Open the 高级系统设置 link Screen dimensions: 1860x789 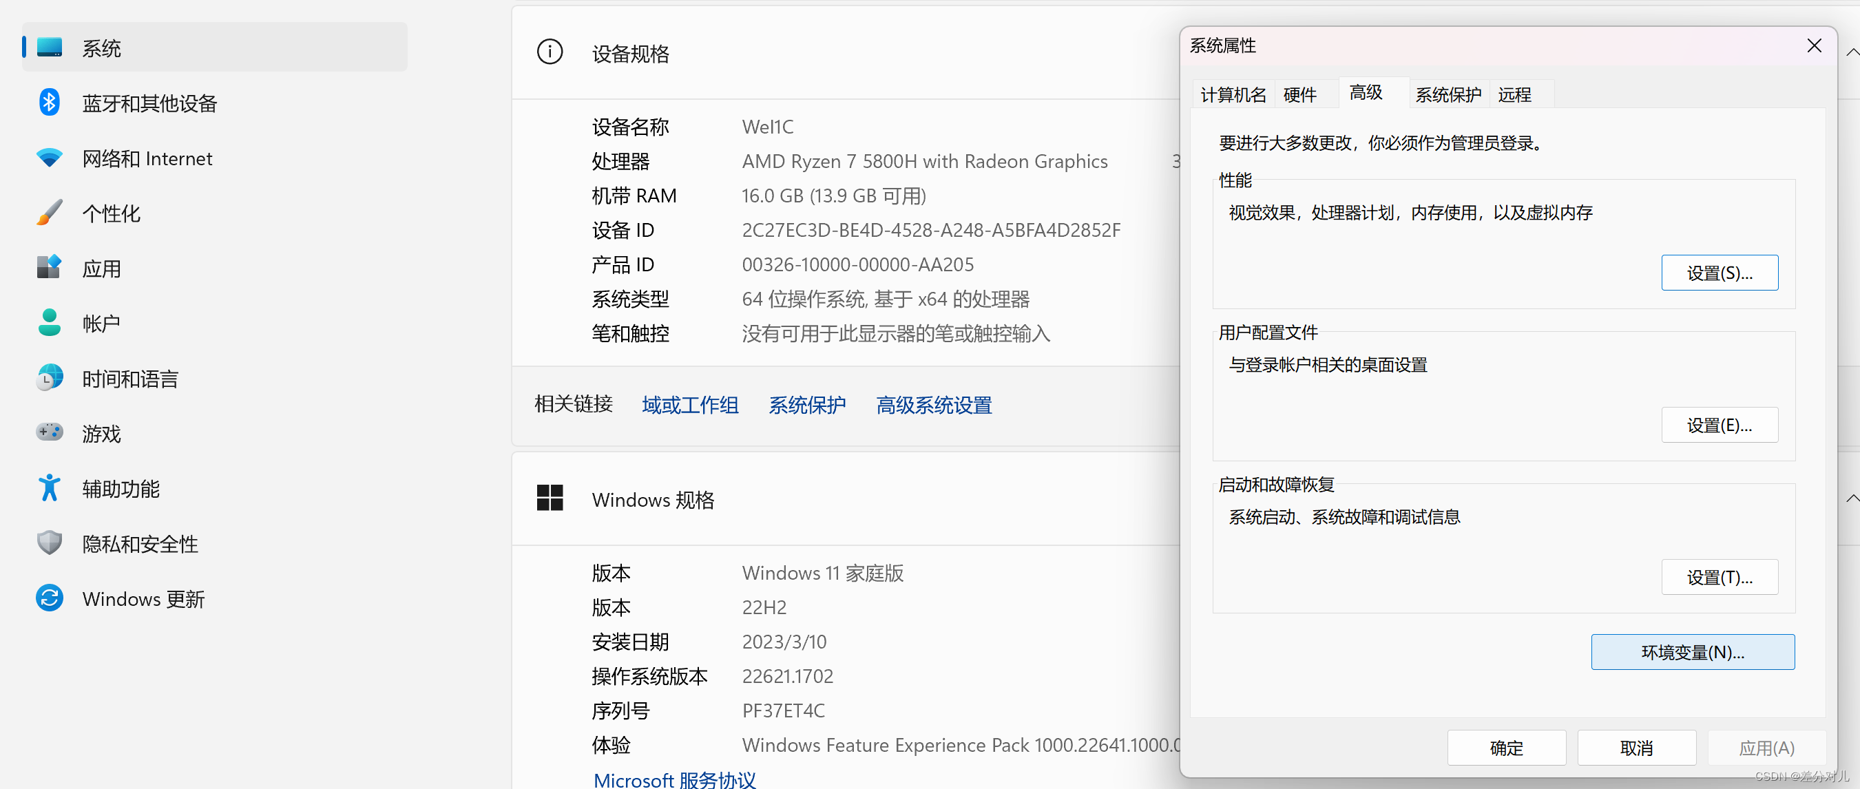[934, 405]
